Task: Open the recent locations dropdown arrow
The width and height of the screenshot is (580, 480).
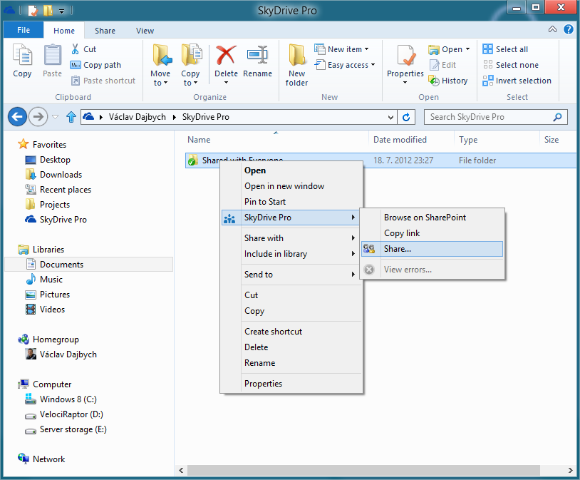Action: tap(56, 117)
